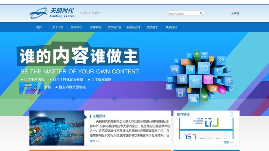Viewport: 269px width, 151px height.
Task: Click the percent sign cube icon
Action: 176,60
